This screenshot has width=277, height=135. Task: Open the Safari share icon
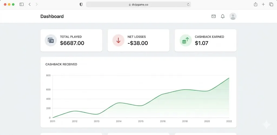[x=255, y=4]
